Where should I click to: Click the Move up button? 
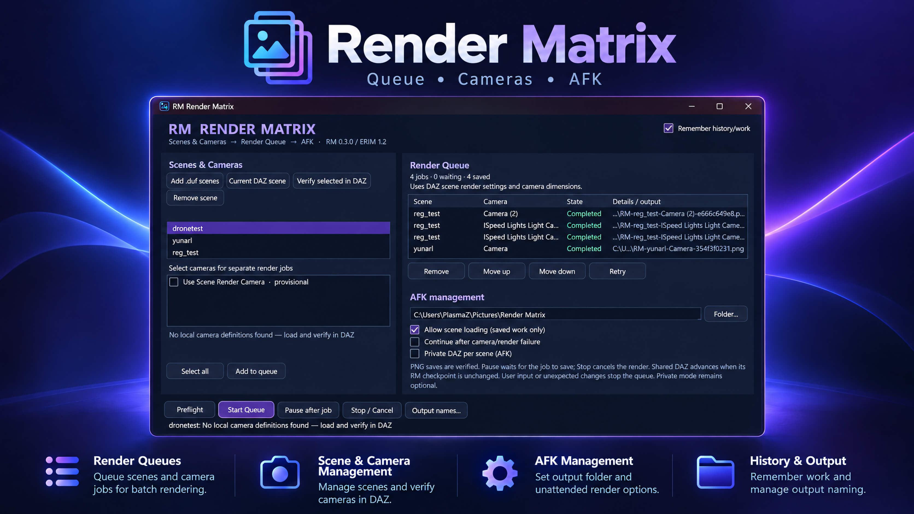(497, 271)
